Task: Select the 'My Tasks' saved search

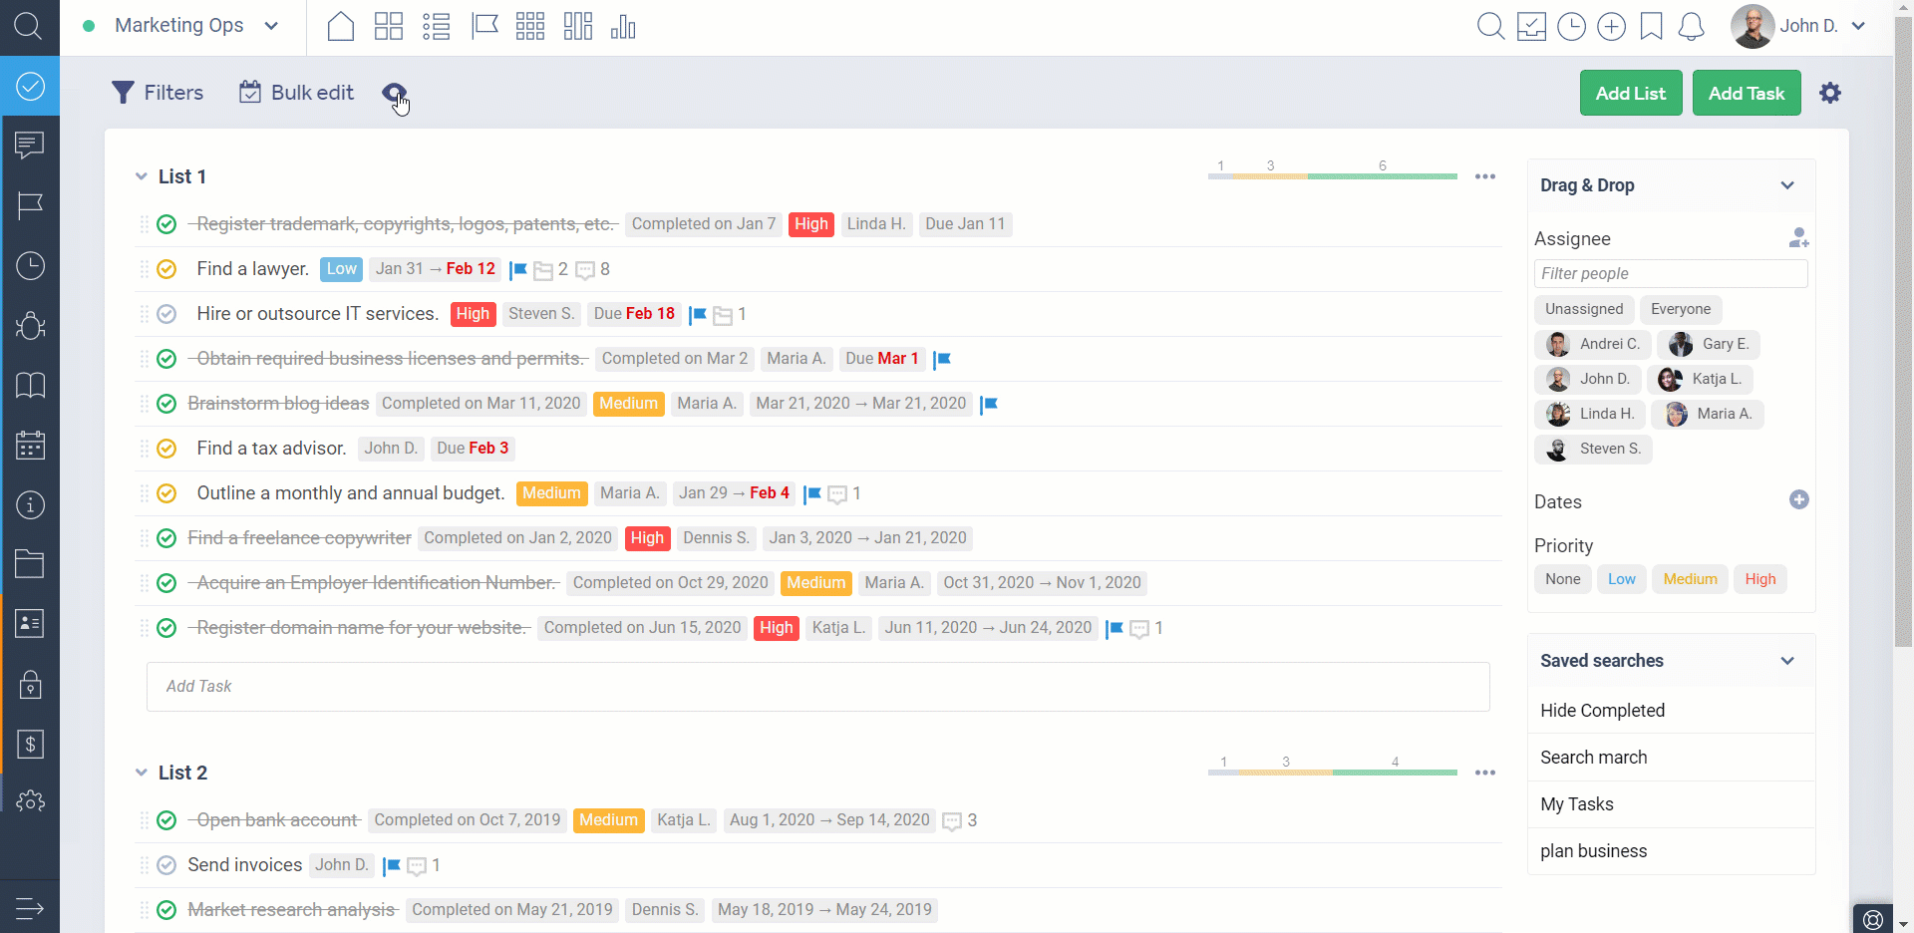Action: (1576, 804)
